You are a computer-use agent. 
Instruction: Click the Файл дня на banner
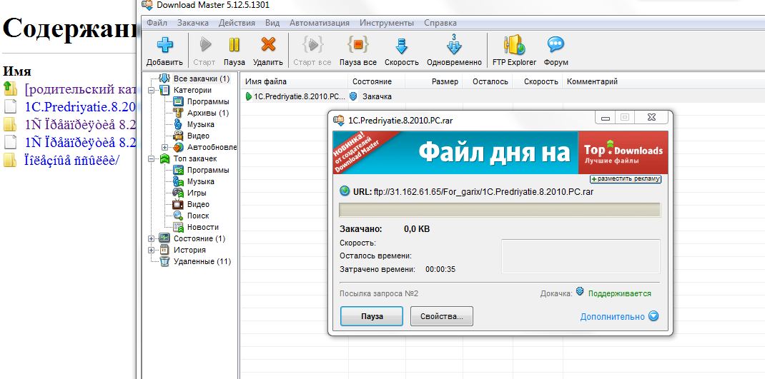(x=455, y=153)
